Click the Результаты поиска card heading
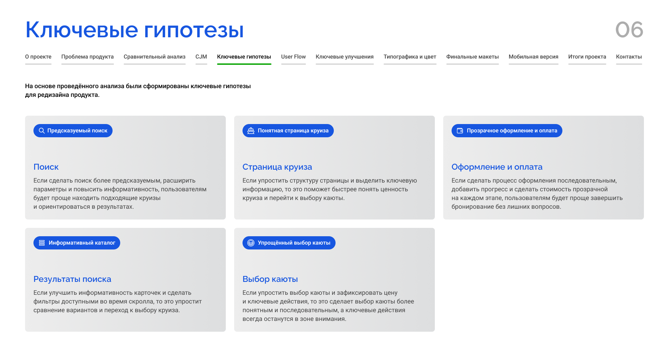 click(72, 279)
